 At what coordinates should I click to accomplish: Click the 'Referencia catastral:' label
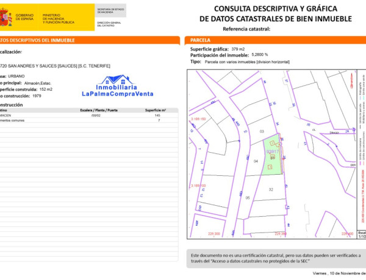[246, 29]
